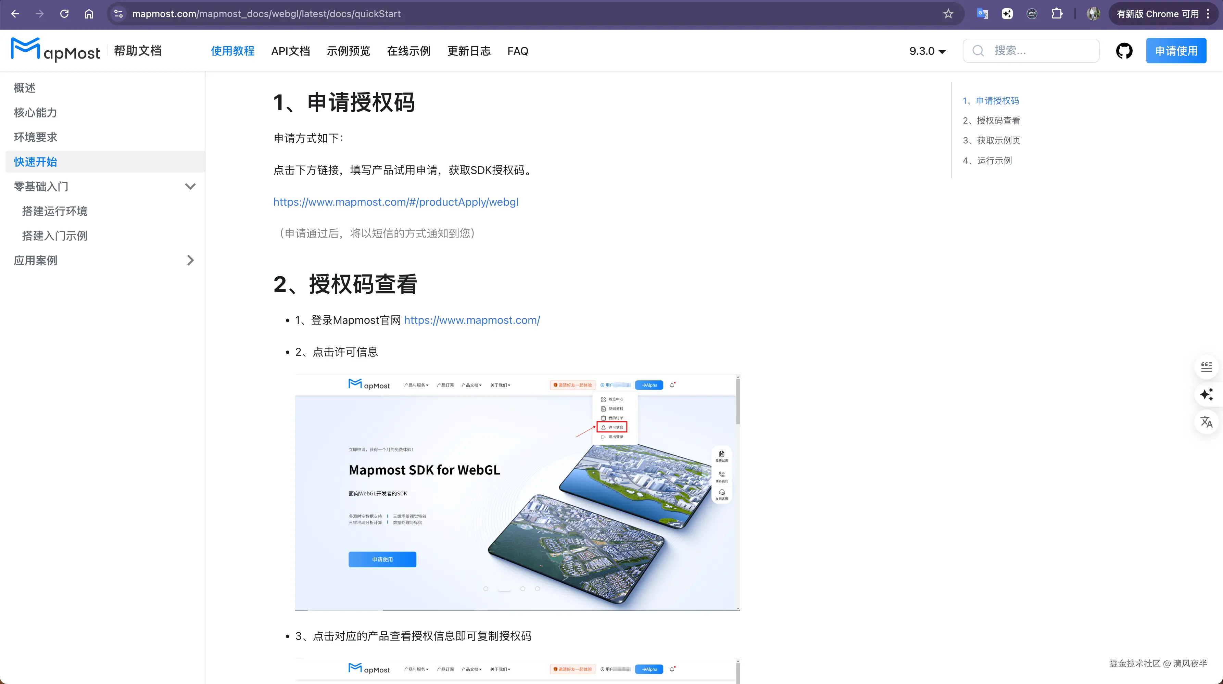Open the 9.3.0 version dropdown

927,51
